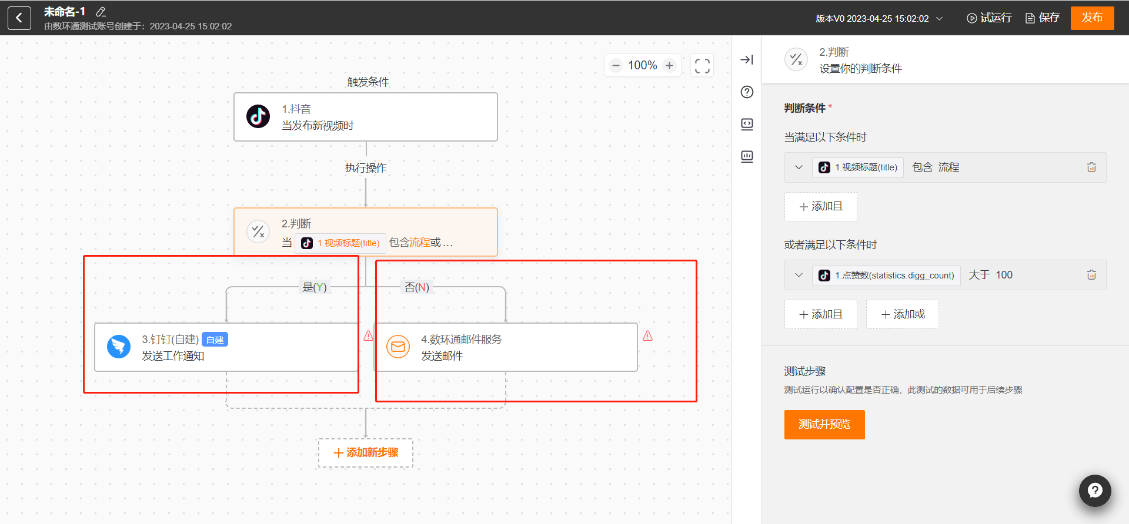Expand the 点赞数 condition chevron
The image size is (1129, 524).
(x=799, y=275)
